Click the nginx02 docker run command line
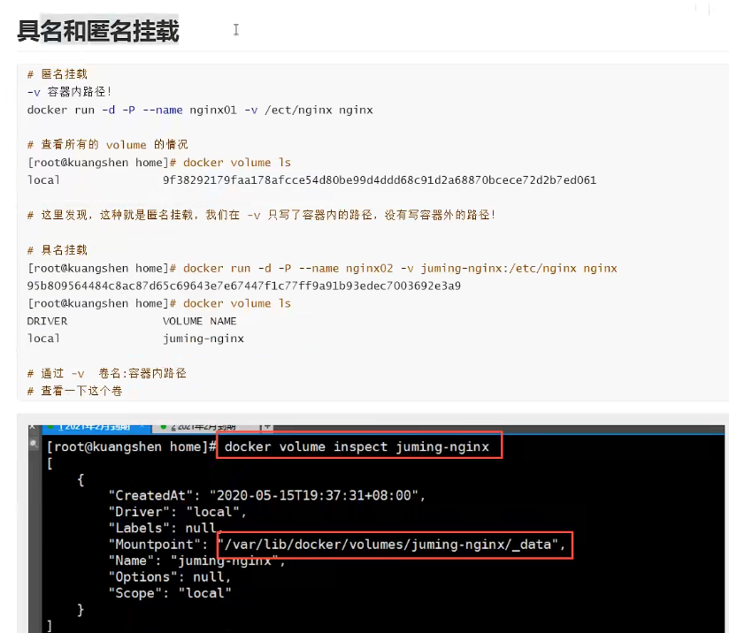729x633 pixels. [x=322, y=268]
